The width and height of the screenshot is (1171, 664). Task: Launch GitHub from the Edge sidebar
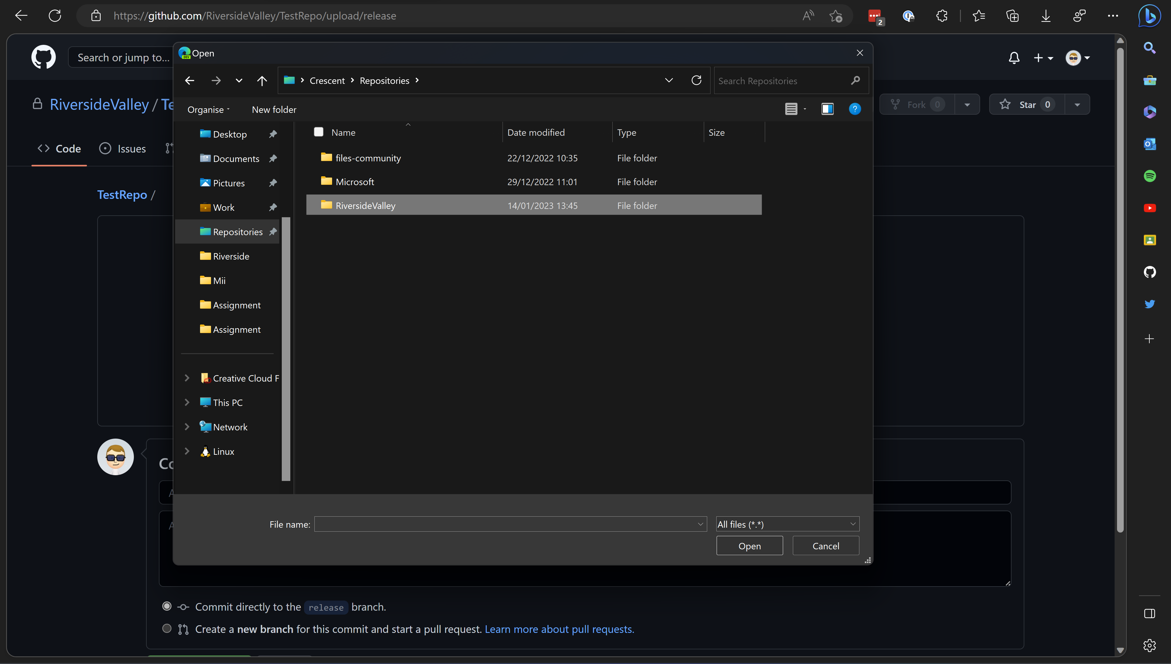[1150, 272]
